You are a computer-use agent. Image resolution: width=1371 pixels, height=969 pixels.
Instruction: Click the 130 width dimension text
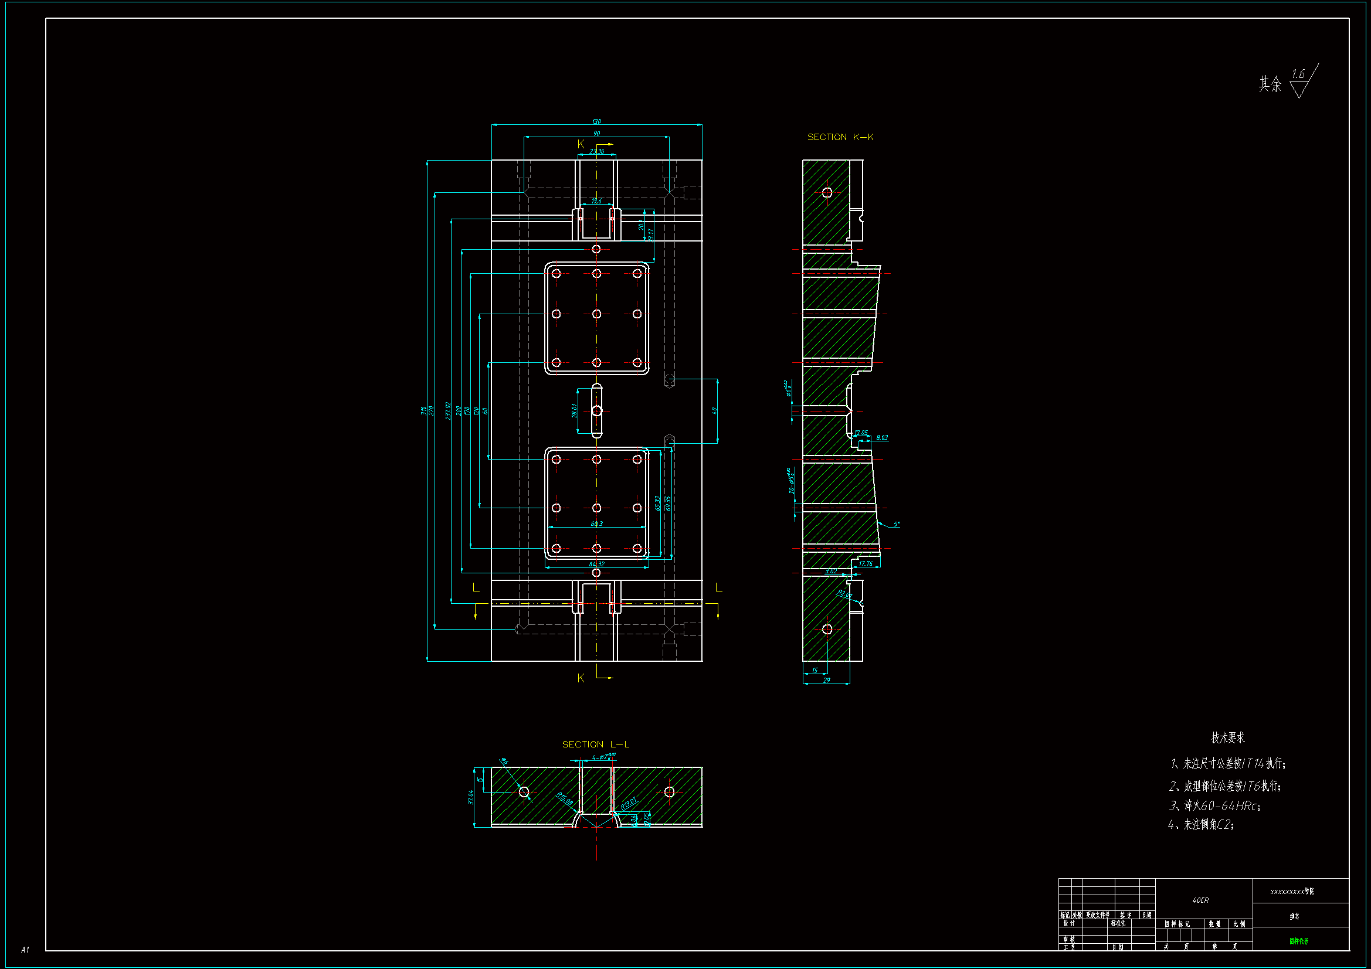[x=596, y=121]
